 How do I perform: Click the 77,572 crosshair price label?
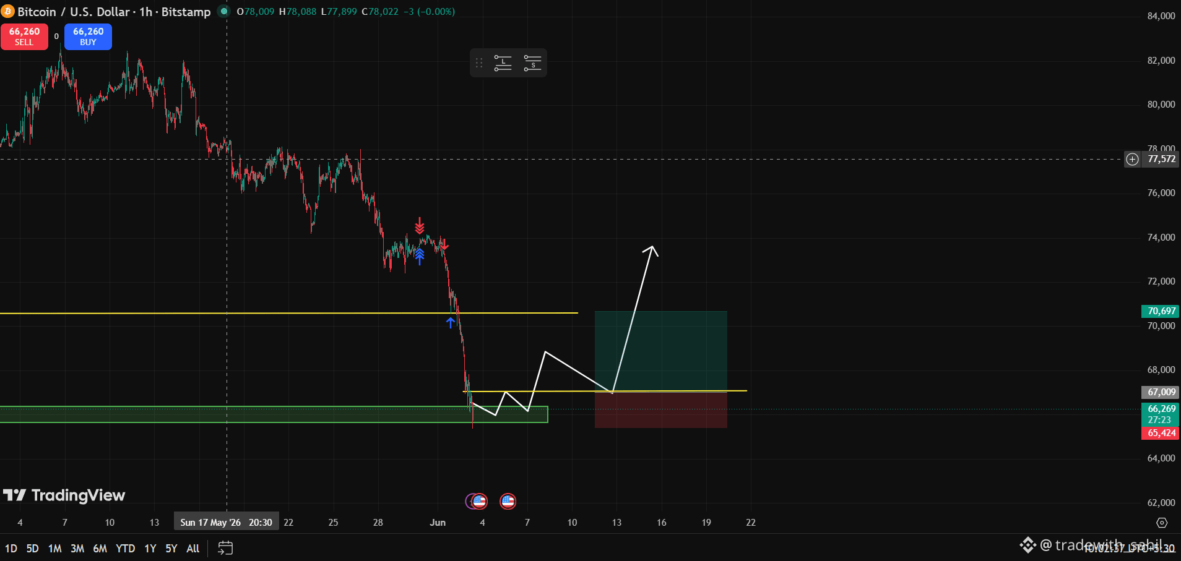[x=1161, y=159]
